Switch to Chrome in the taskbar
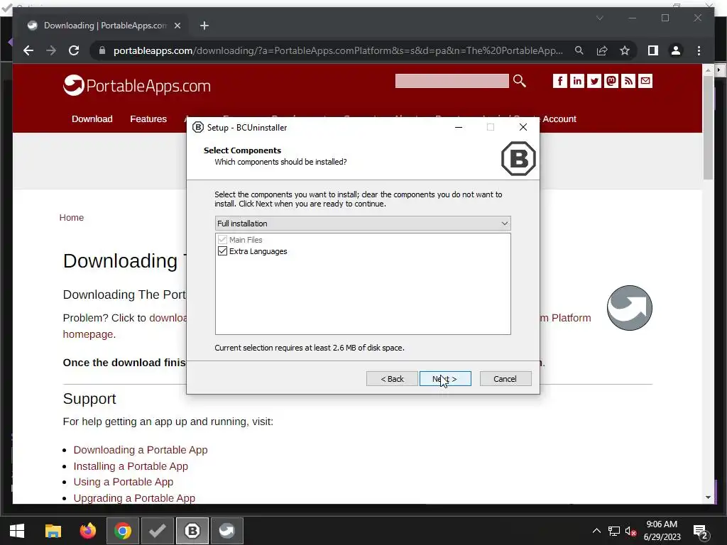Screen dimensions: 727x545 click(123, 531)
